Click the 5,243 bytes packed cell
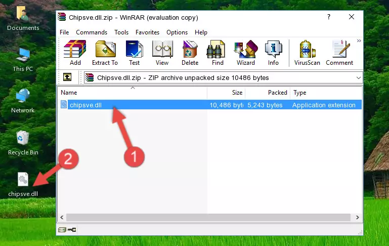 [x=265, y=105]
